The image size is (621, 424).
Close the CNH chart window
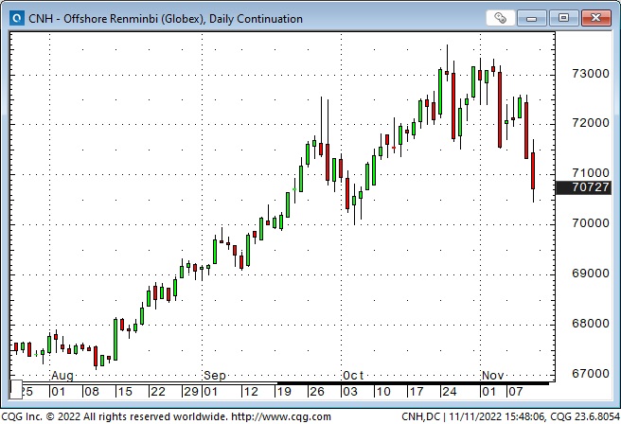pos(595,18)
